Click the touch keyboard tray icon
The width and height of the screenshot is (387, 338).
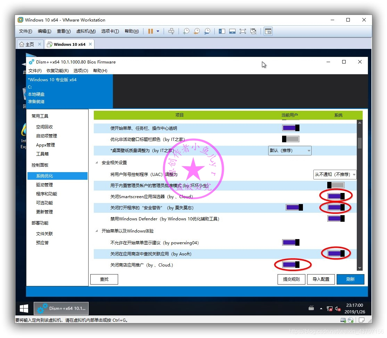point(311,308)
